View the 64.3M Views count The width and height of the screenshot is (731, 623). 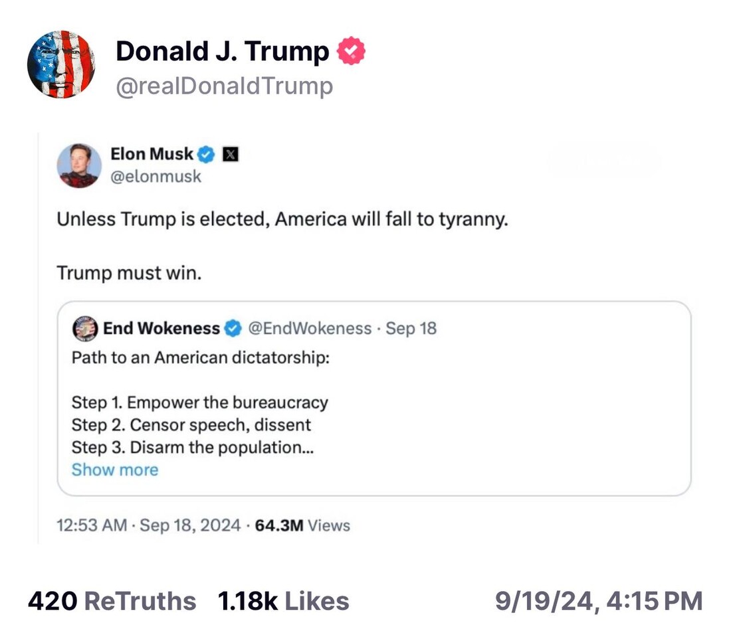[x=301, y=525]
